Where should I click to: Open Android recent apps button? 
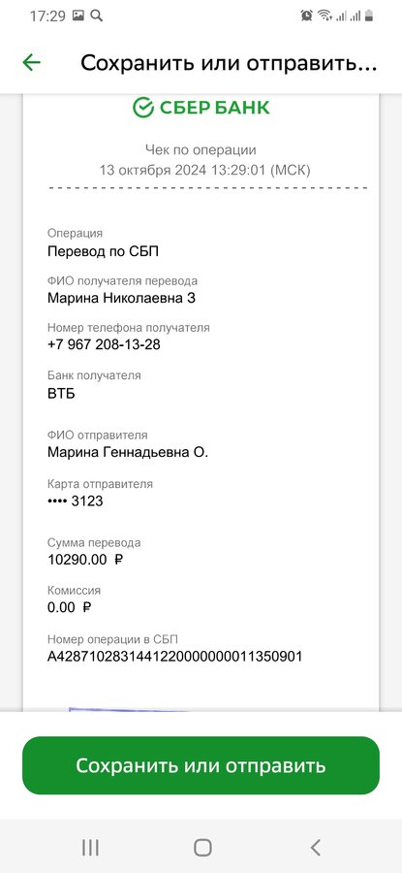[91, 848]
